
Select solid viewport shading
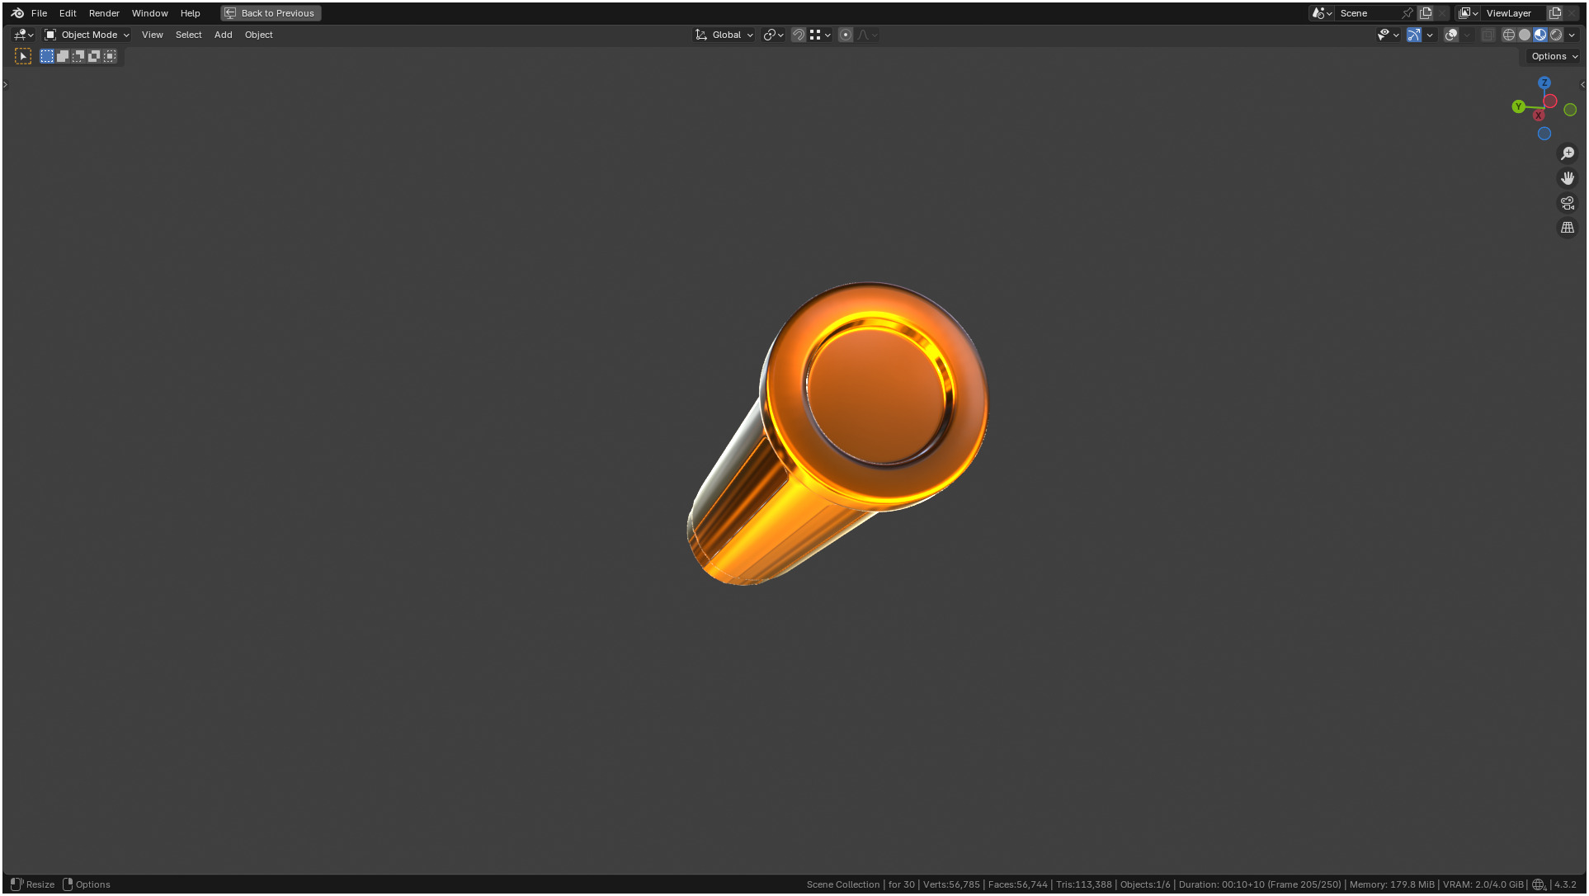(1525, 35)
